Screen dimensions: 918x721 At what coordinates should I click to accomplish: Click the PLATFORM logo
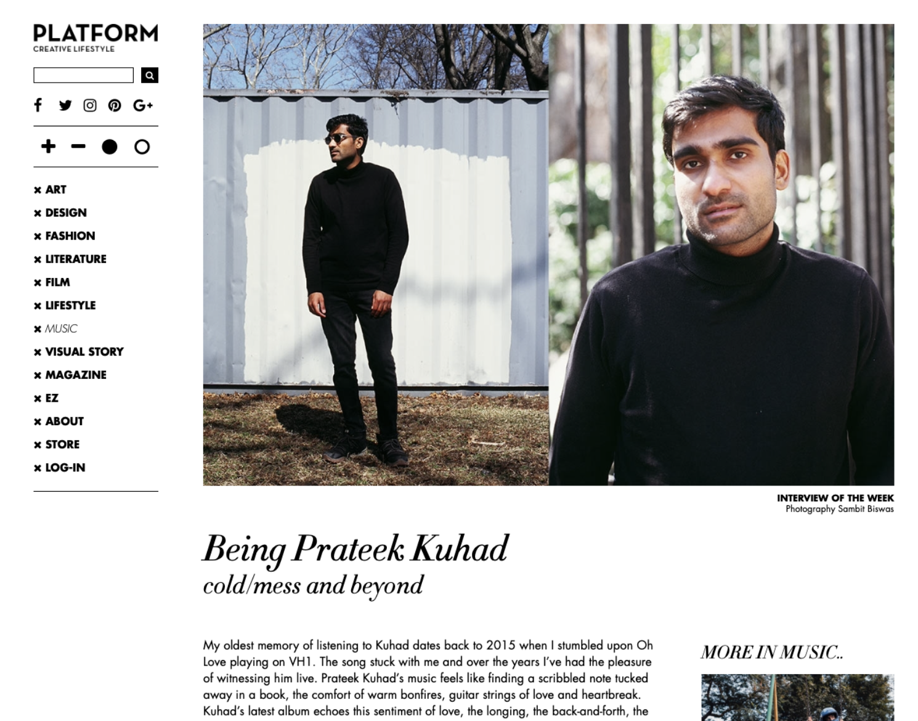pos(95,38)
